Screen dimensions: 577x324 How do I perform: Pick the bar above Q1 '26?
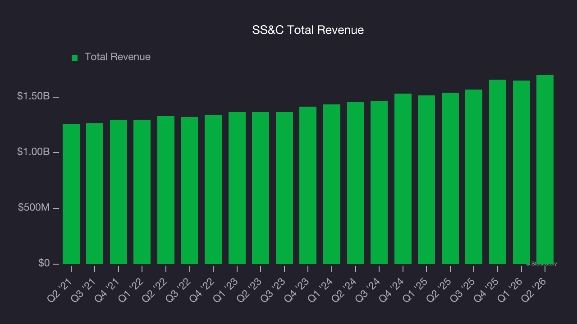[522, 172]
